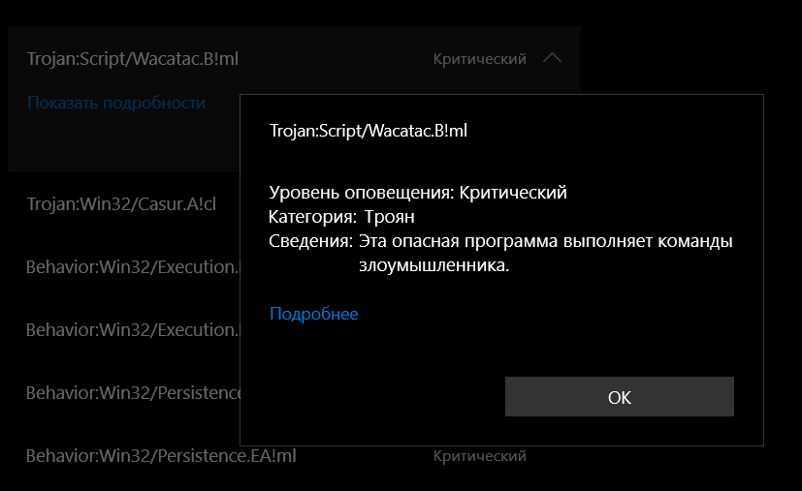
Task: Click "Критический" severity label on Wacatac row
Action: click(x=480, y=59)
